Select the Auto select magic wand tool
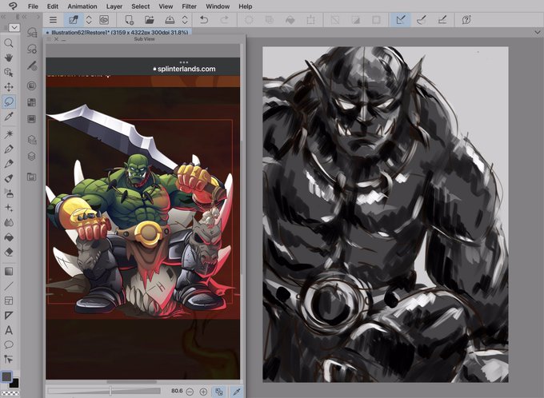This screenshot has height=398, width=544. (9, 134)
